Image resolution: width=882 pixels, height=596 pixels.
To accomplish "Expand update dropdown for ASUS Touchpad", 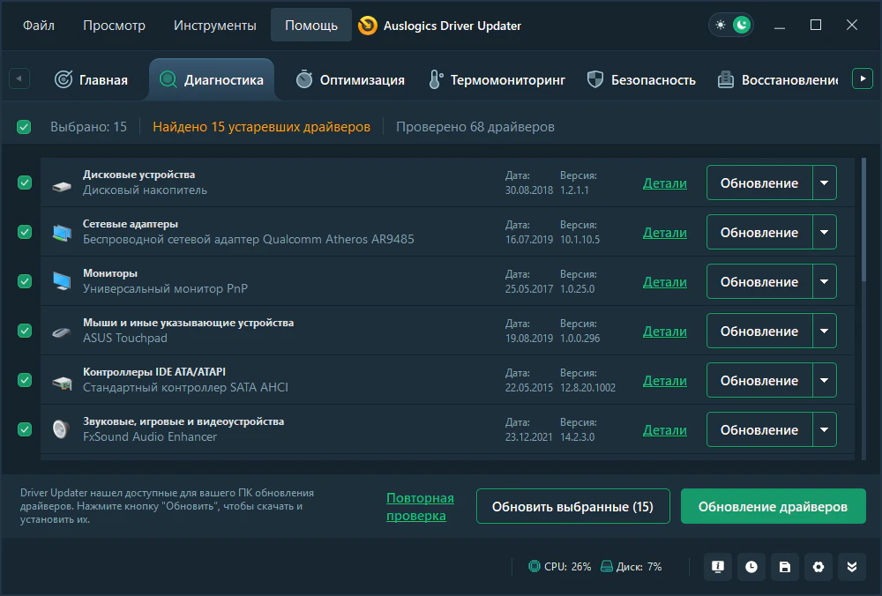I will [825, 331].
